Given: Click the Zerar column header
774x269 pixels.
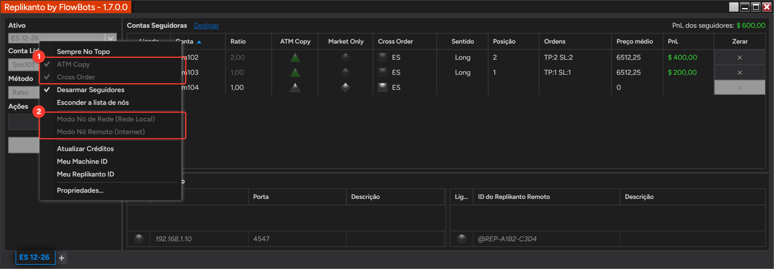Looking at the screenshot, I should point(740,42).
